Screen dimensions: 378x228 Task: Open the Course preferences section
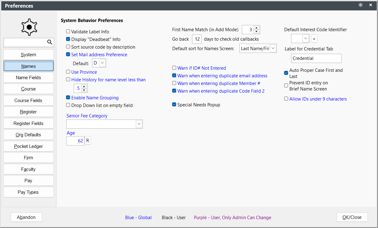point(28,89)
